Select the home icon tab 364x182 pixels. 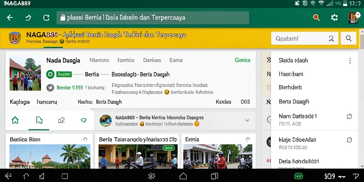(15, 120)
